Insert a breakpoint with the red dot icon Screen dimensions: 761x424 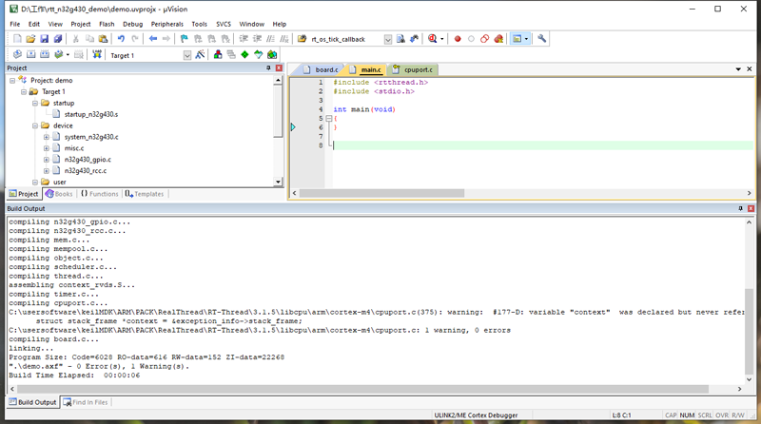point(457,39)
